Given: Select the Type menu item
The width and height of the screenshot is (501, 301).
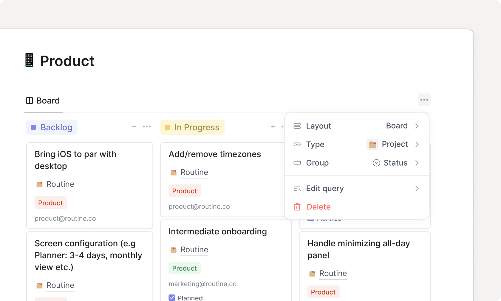Looking at the screenshot, I should (x=357, y=145).
